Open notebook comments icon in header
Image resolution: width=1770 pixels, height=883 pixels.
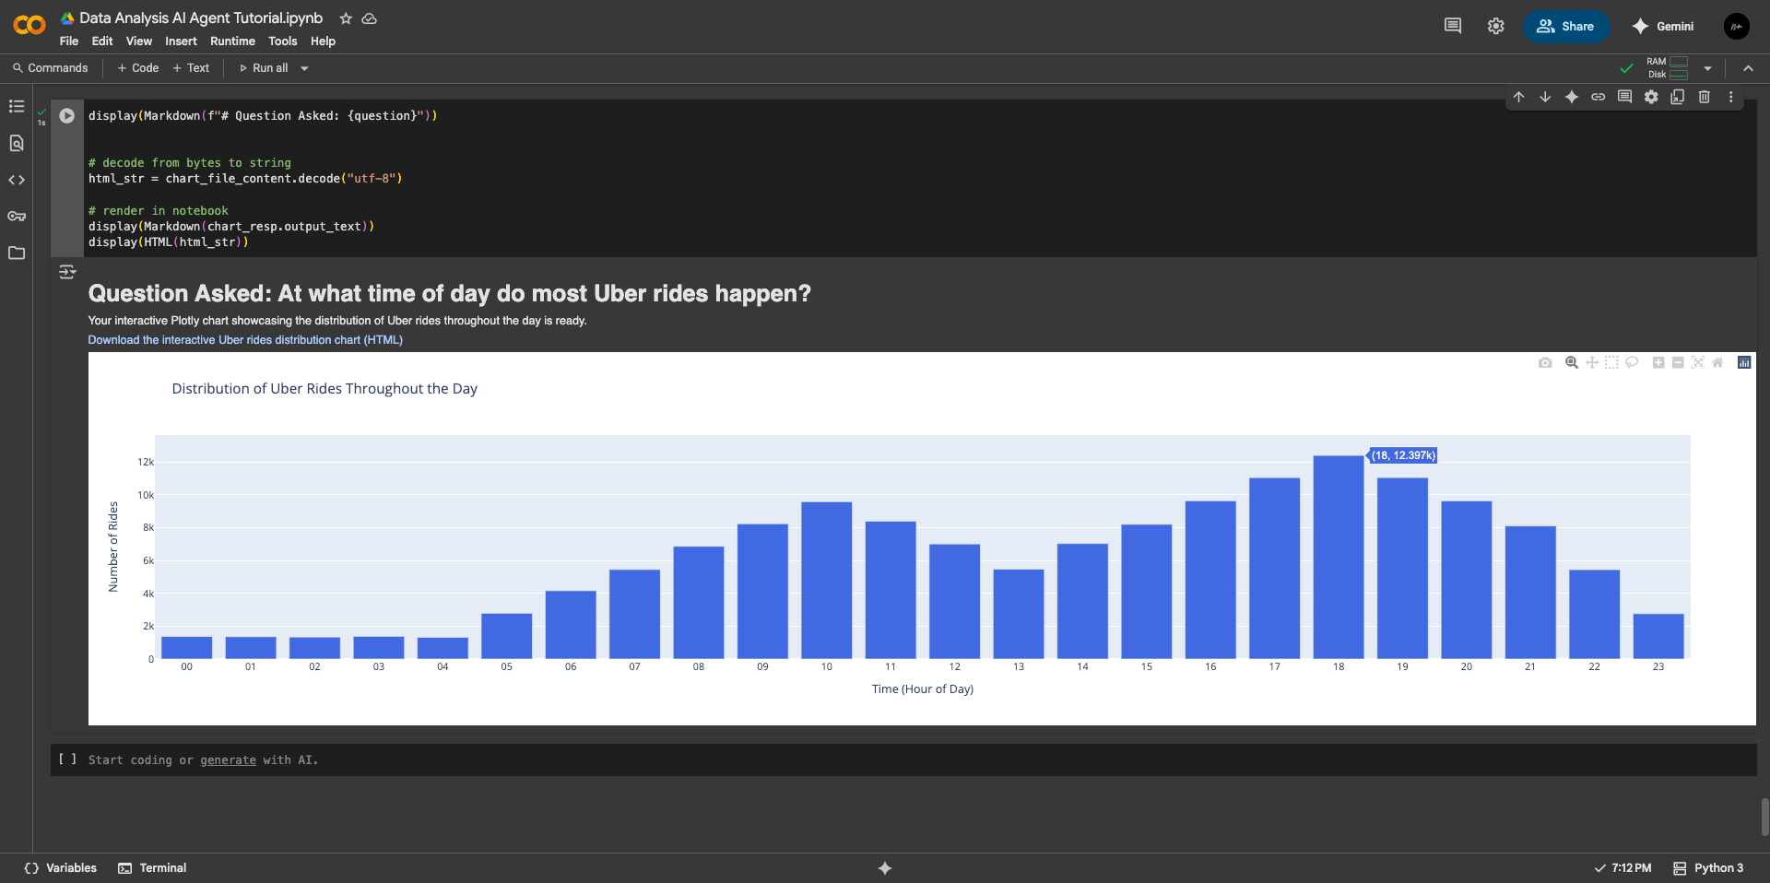[x=1453, y=26]
